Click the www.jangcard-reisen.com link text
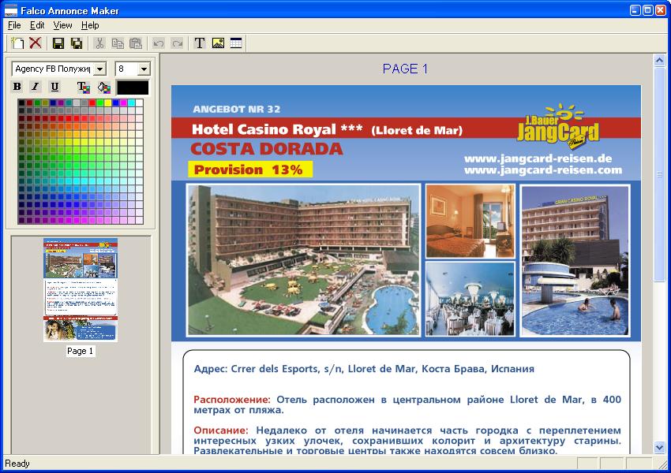The image size is (671, 473). coord(543,170)
